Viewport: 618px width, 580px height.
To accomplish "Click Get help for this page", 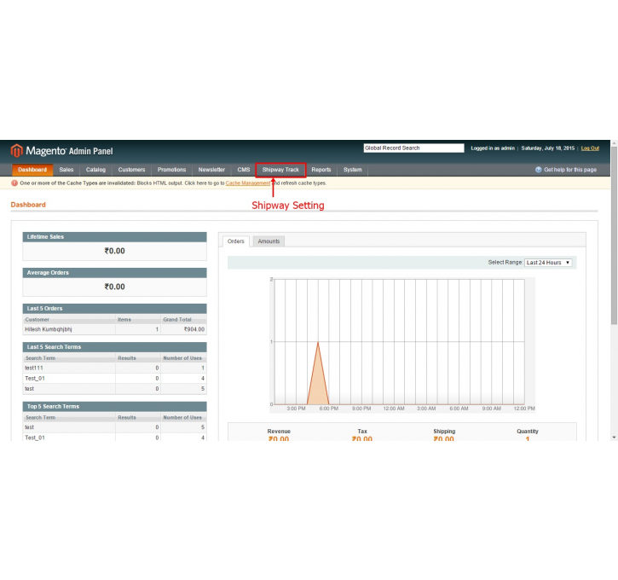I will click(570, 170).
